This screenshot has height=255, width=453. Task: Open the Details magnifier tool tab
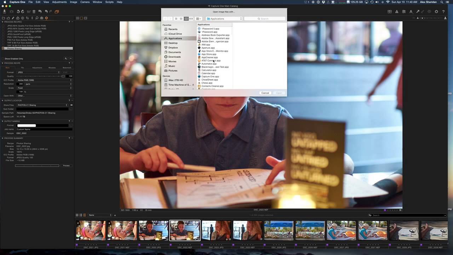pos(37,18)
